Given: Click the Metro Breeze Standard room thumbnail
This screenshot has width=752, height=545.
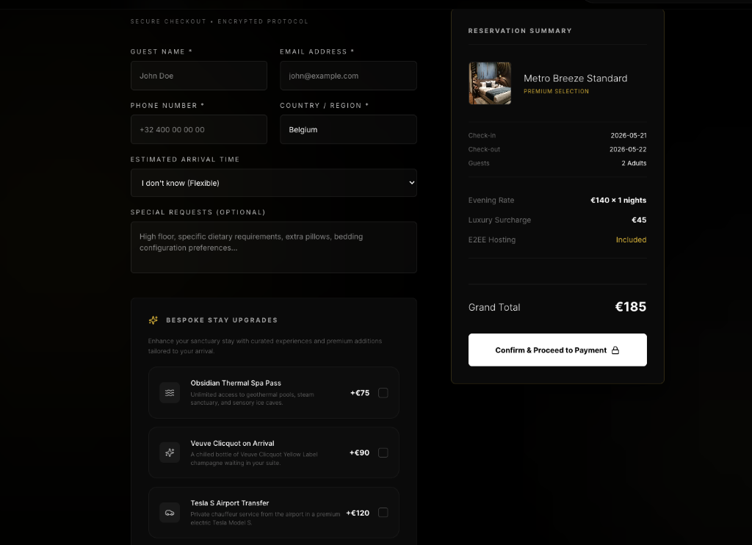Looking at the screenshot, I should (x=490, y=83).
